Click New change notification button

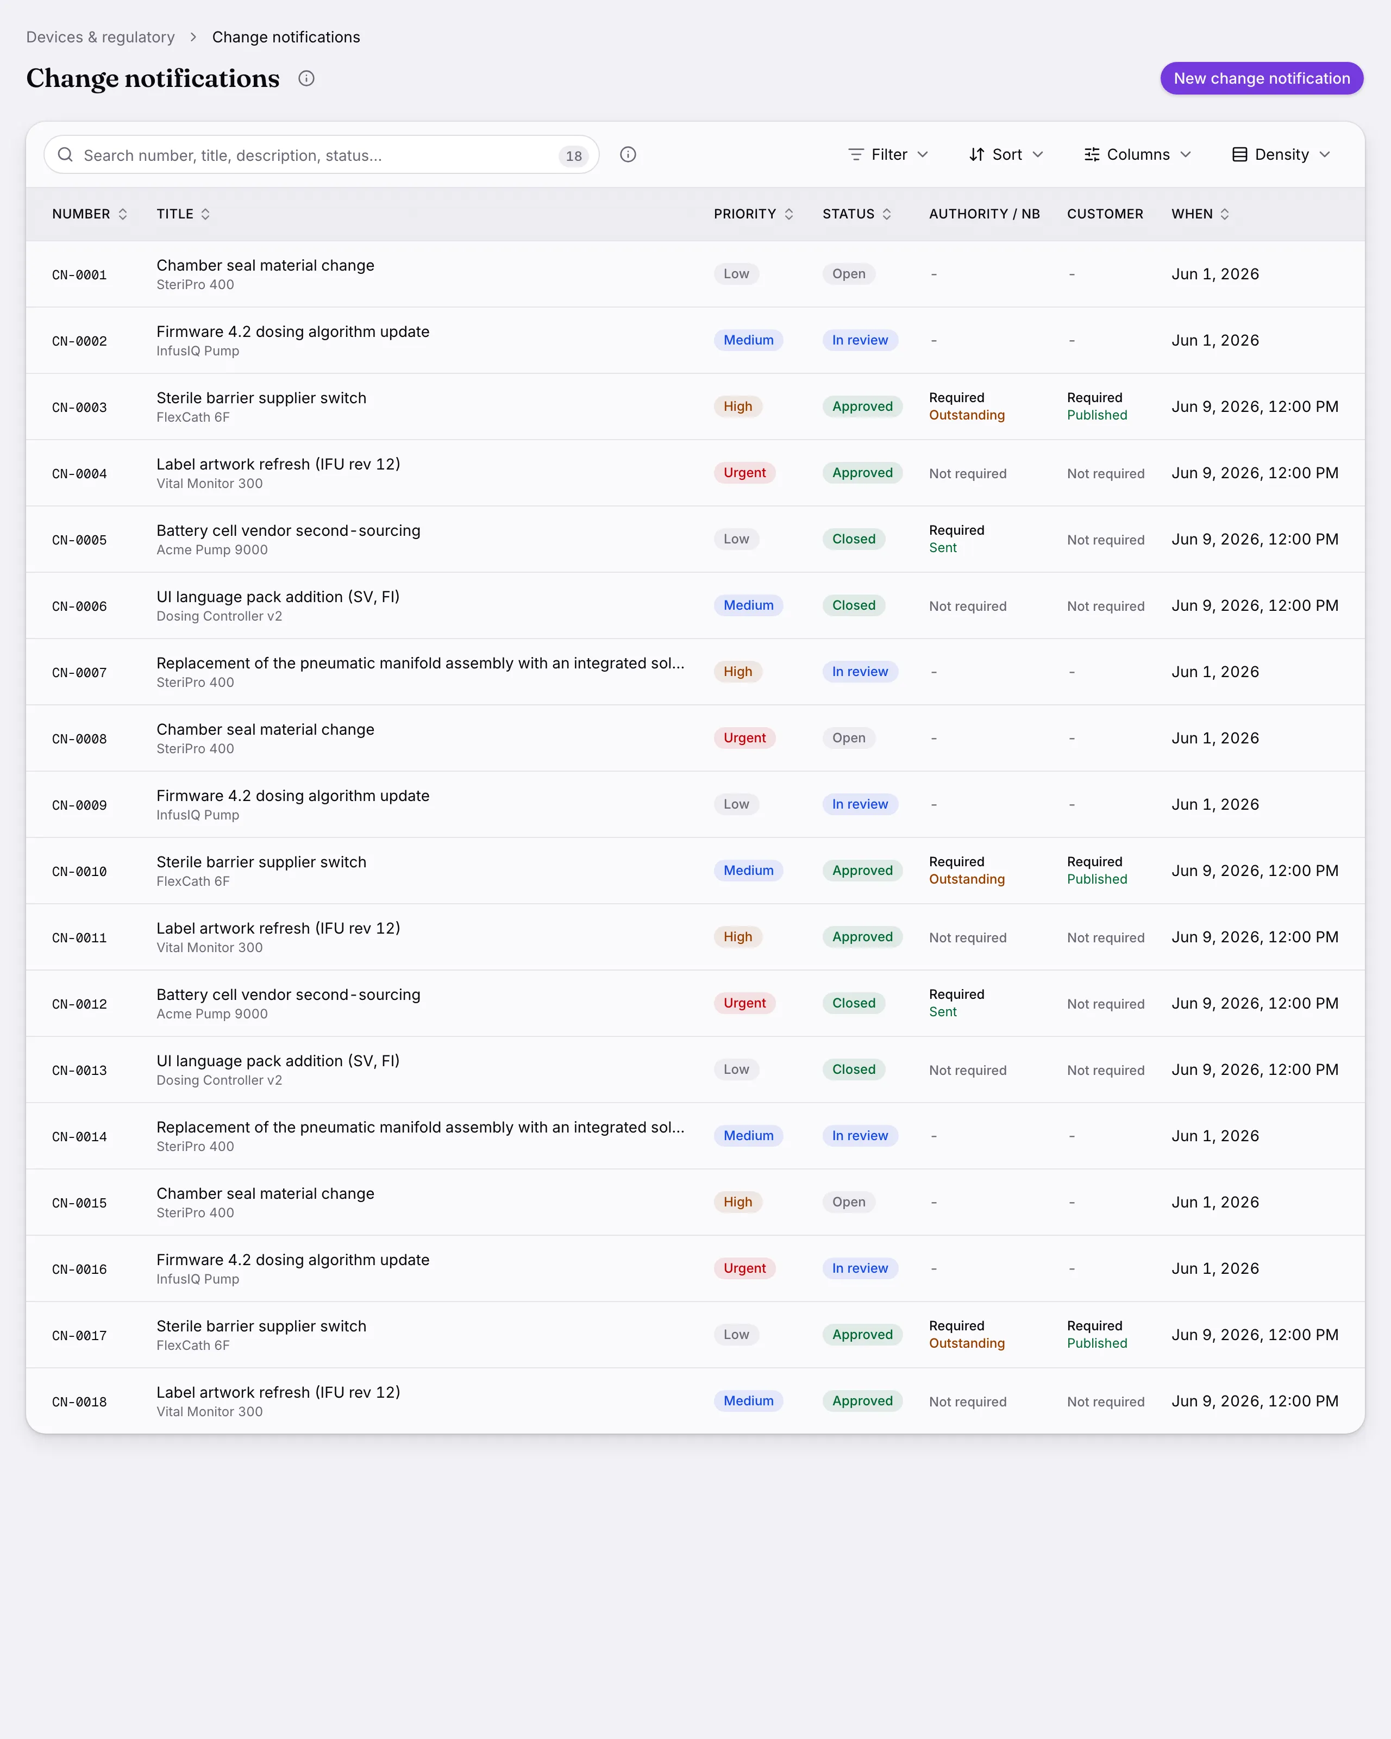pyautogui.click(x=1261, y=78)
